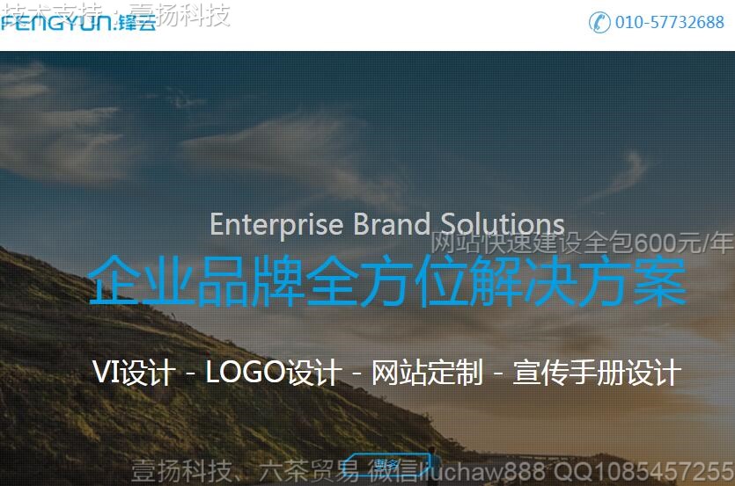Click the telephone handset icon
The image size is (735, 486).
pos(599,22)
